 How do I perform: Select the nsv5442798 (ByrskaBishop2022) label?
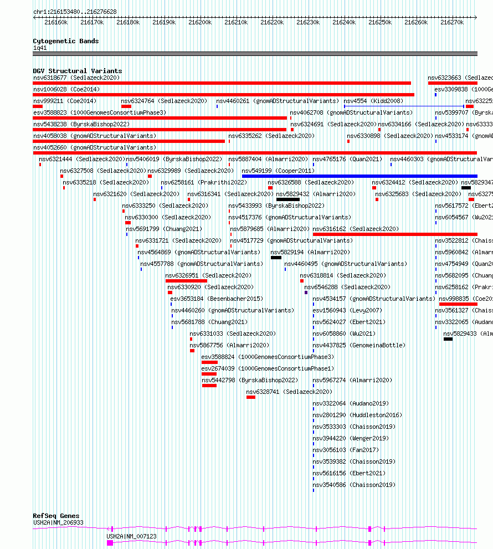point(250,380)
